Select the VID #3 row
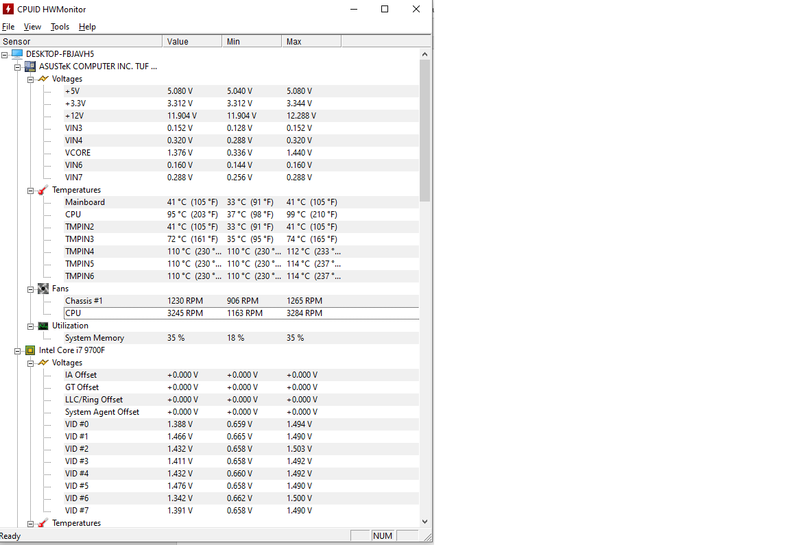Screen dimensions: 790x545 [241, 461]
